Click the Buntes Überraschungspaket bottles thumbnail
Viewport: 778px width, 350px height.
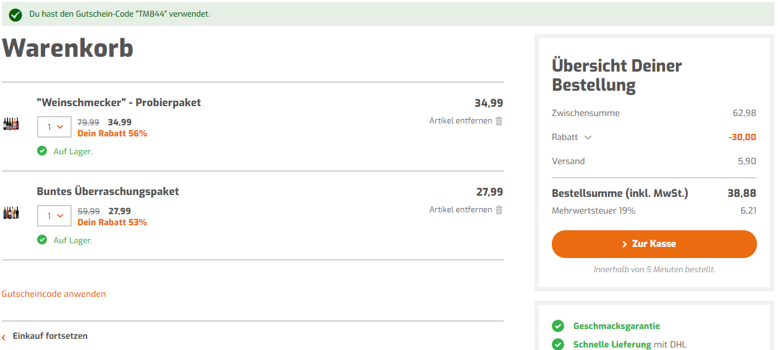pos(11,213)
